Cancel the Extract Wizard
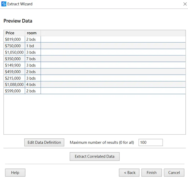 click(x=174, y=173)
